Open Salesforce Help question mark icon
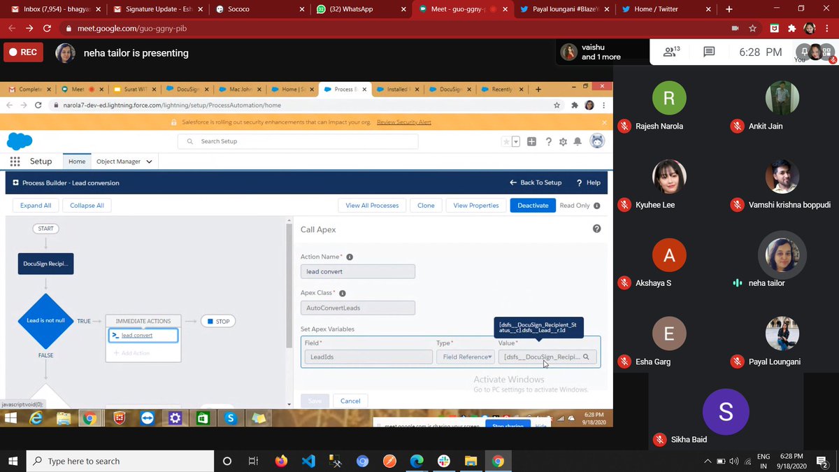The width and height of the screenshot is (839, 472). point(548,141)
